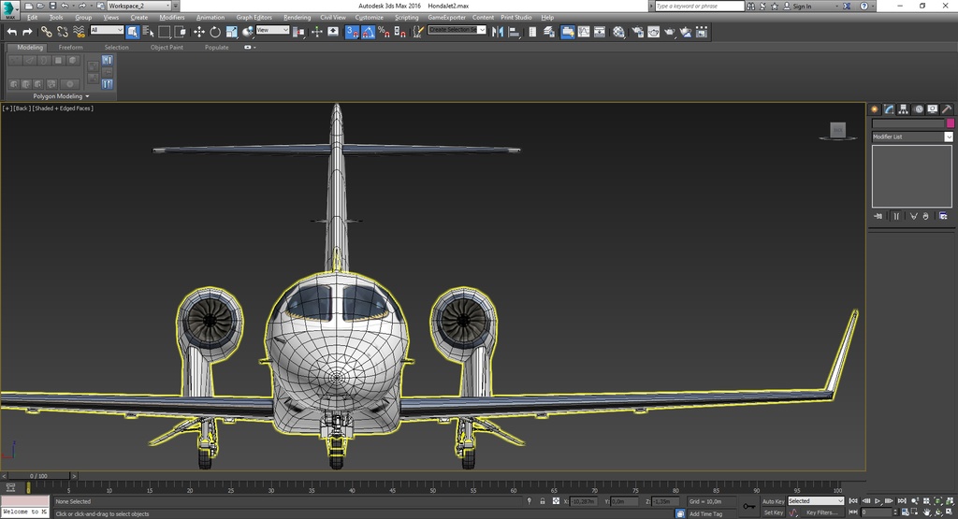Toggle Window/Crossing selection mode
The image size is (958, 519).
[181, 32]
